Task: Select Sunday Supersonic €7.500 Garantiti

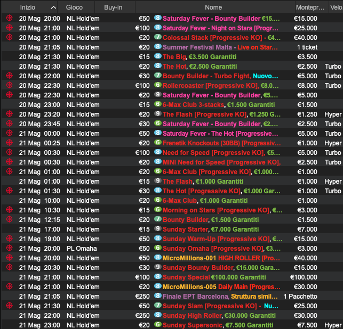Action: point(218,325)
